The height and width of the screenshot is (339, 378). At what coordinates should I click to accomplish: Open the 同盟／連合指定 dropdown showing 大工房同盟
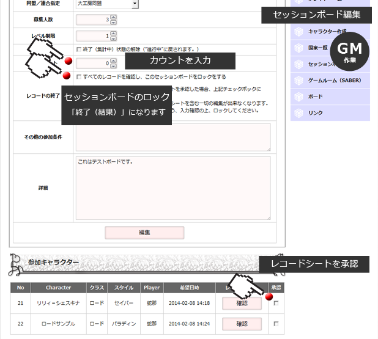[x=107, y=4]
